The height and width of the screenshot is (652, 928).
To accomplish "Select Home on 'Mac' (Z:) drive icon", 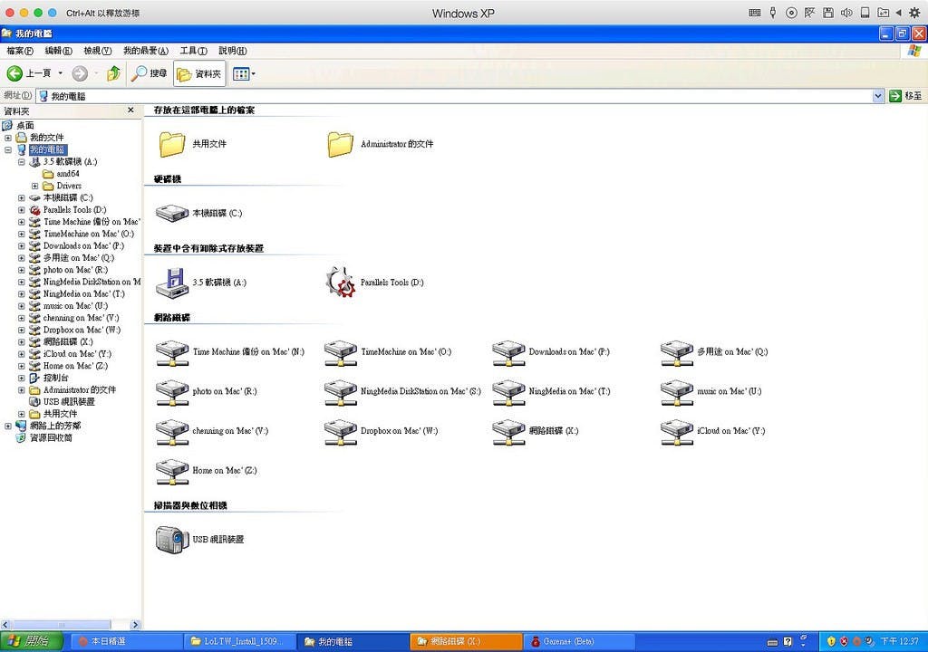I will click(171, 472).
